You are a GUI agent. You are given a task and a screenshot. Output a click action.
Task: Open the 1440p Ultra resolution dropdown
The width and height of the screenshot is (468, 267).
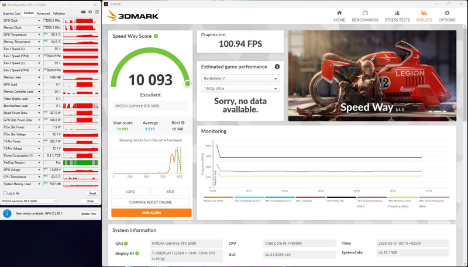point(240,88)
